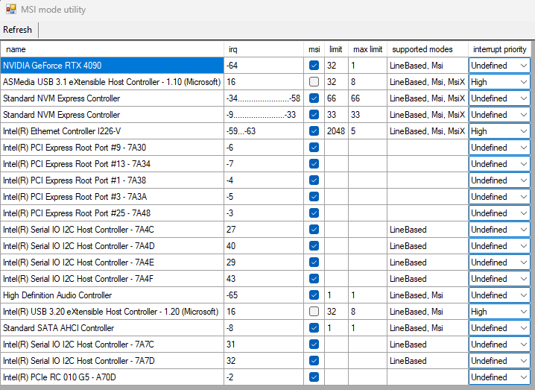
Task: Click the supported modes column header
Action: (428, 49)
